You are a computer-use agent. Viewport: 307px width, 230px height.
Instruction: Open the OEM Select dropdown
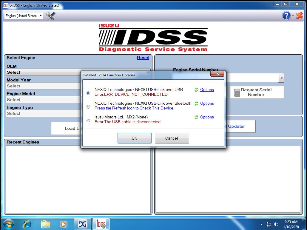(78, 72)
